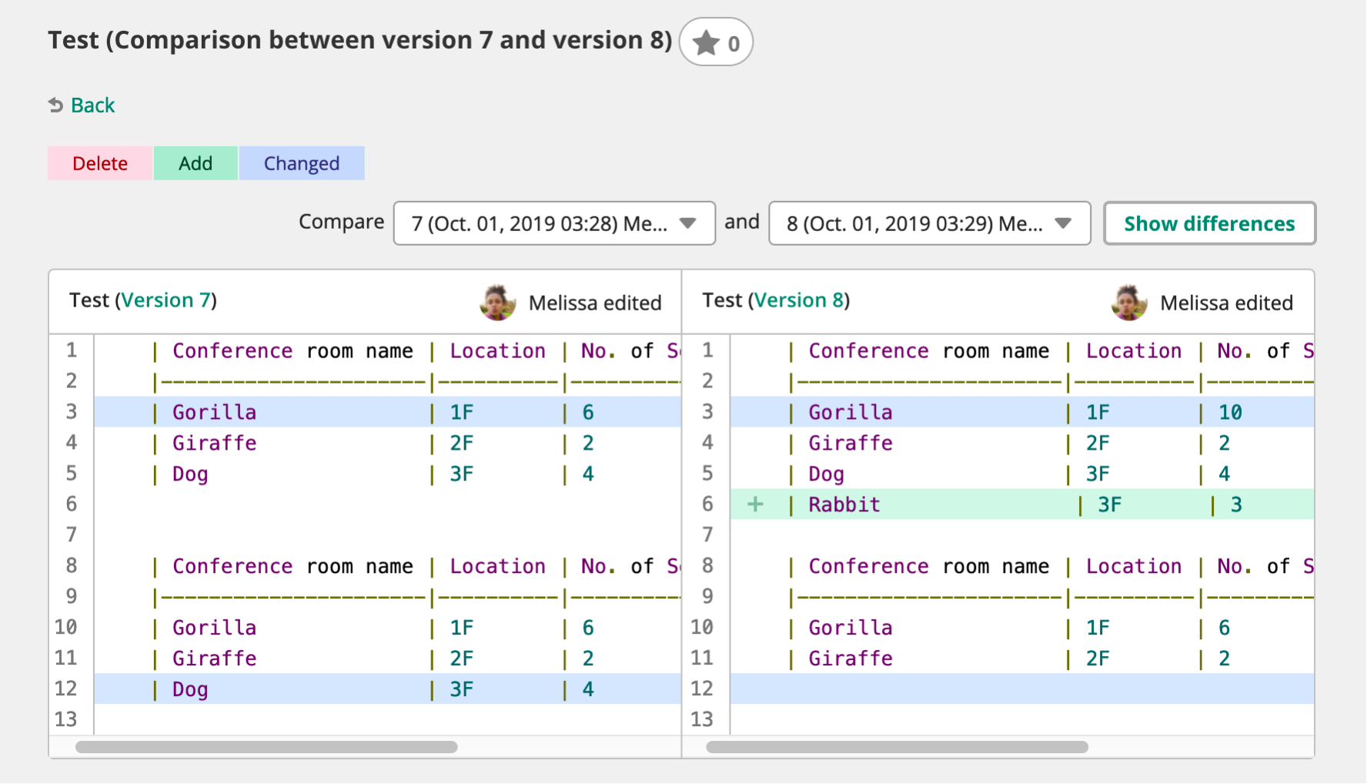1367x784 pixels.
Task: Open the version 8 comparison dropdown
Action: click(929, 223)
